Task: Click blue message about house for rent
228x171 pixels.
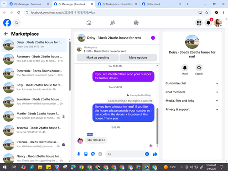Action: (123, 113)
